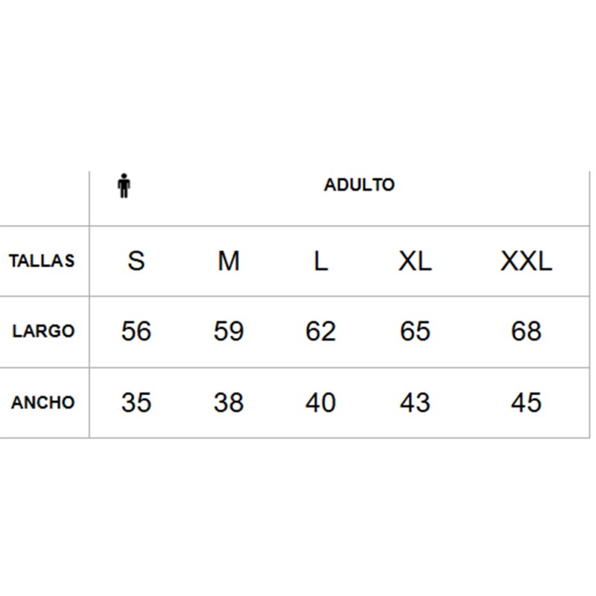Select size S in TALLAS row
The height and width of the screenshot is (596, 596).
click(136, 261)
